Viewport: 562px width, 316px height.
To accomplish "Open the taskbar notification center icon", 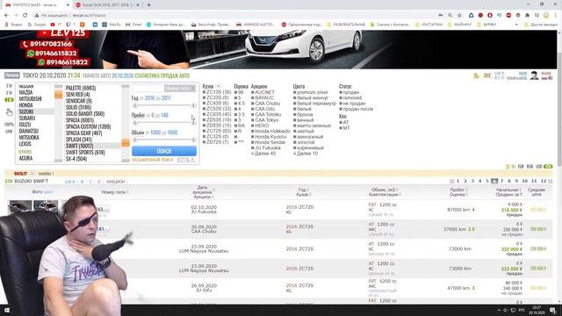I will pyautogui.click(x=552, y=310).
